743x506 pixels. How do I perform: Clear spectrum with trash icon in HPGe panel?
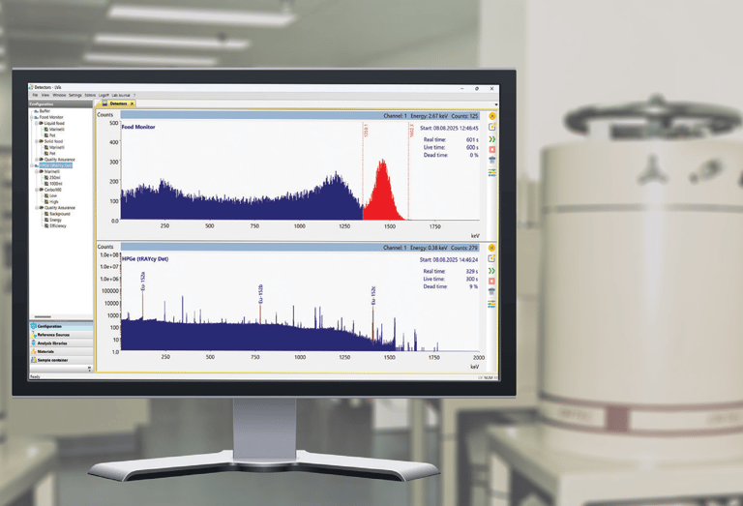click(491, 292)
